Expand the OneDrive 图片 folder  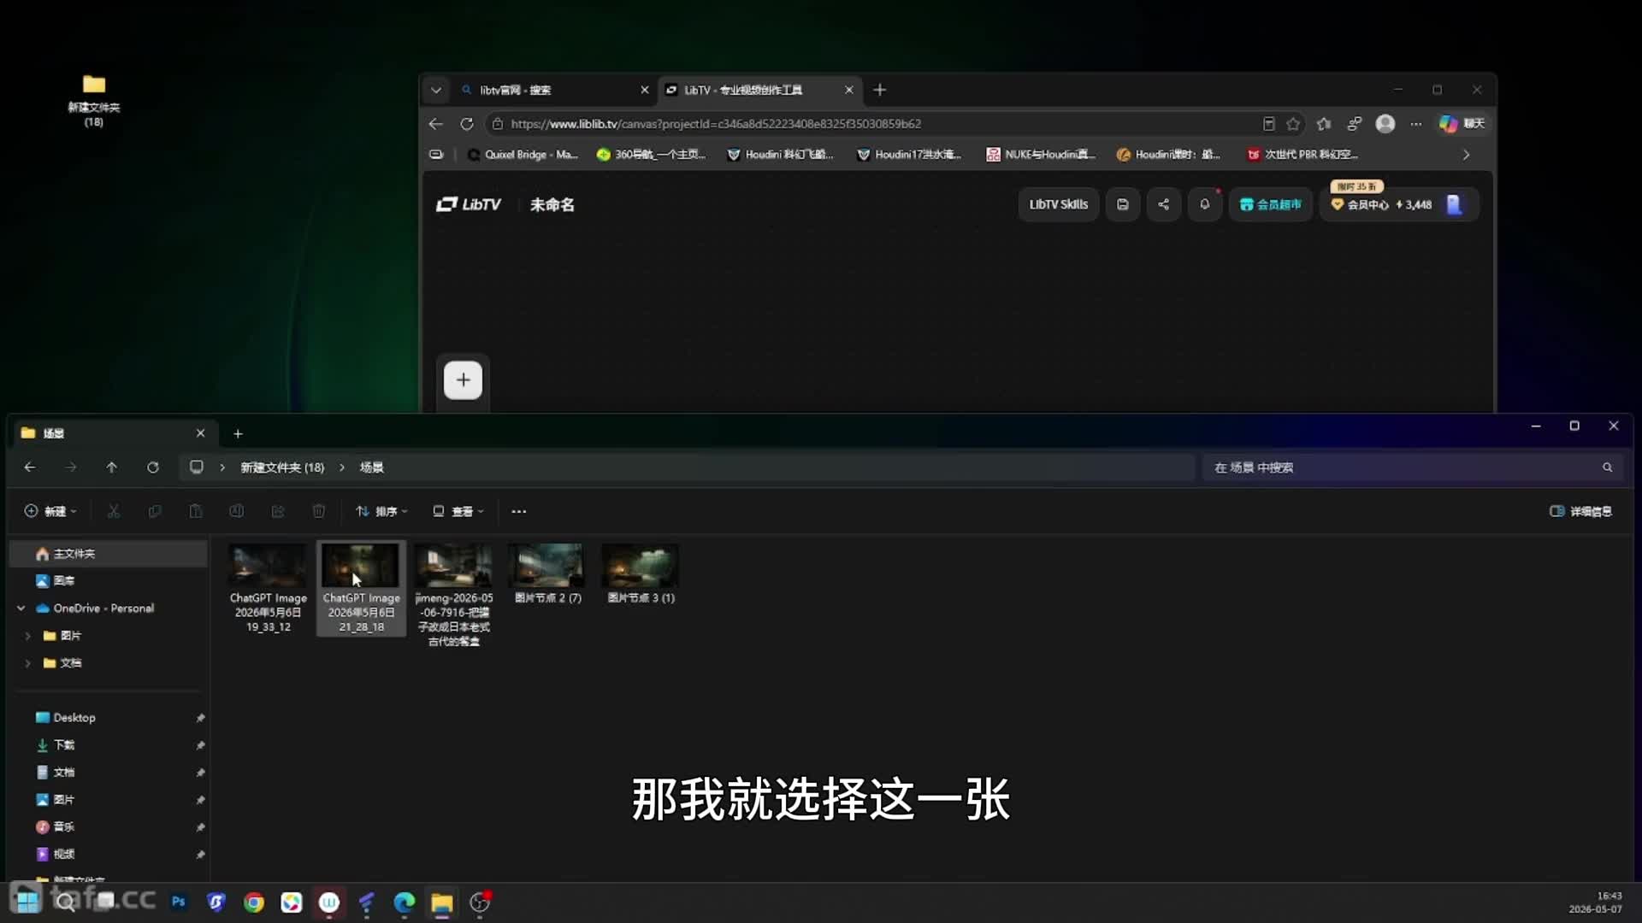tap(27, 636)
